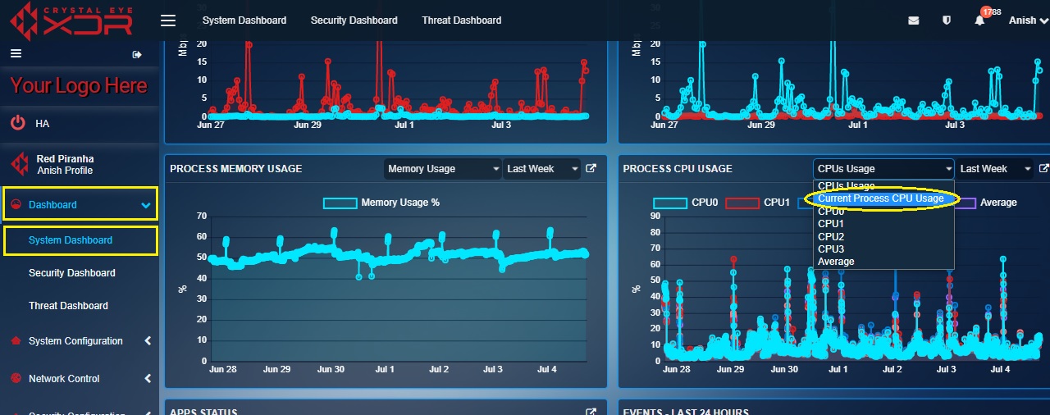This screenshot has height=415, width=1050.
Task: Expand System Configuration sidebar section
Action: pos(148,341)
